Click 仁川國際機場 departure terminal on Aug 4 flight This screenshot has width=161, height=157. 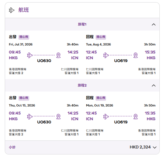tap(95, 71)
